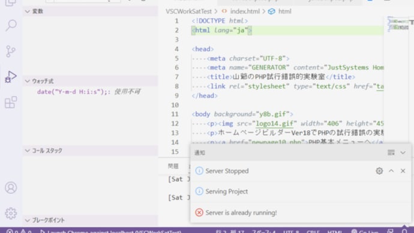Click the <!DOCTYPE html> code line
Viewport: 414px width, 233px height.
coord(220,21)
